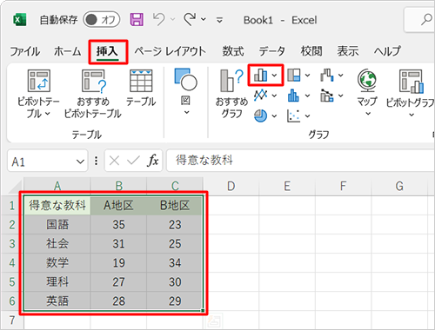435x330 pixels.
Task: Select column A header
Action: pos(57,186)
